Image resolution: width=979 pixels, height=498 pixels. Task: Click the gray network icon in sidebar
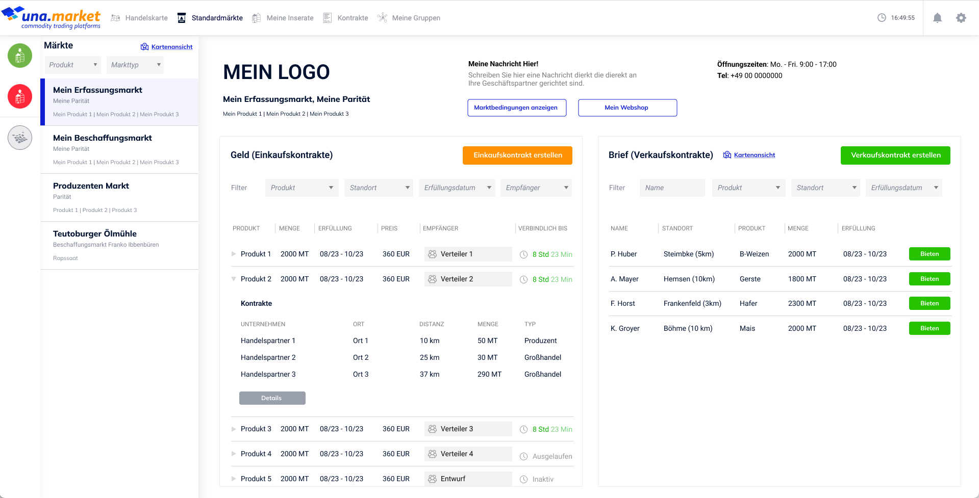click(20, 138)
